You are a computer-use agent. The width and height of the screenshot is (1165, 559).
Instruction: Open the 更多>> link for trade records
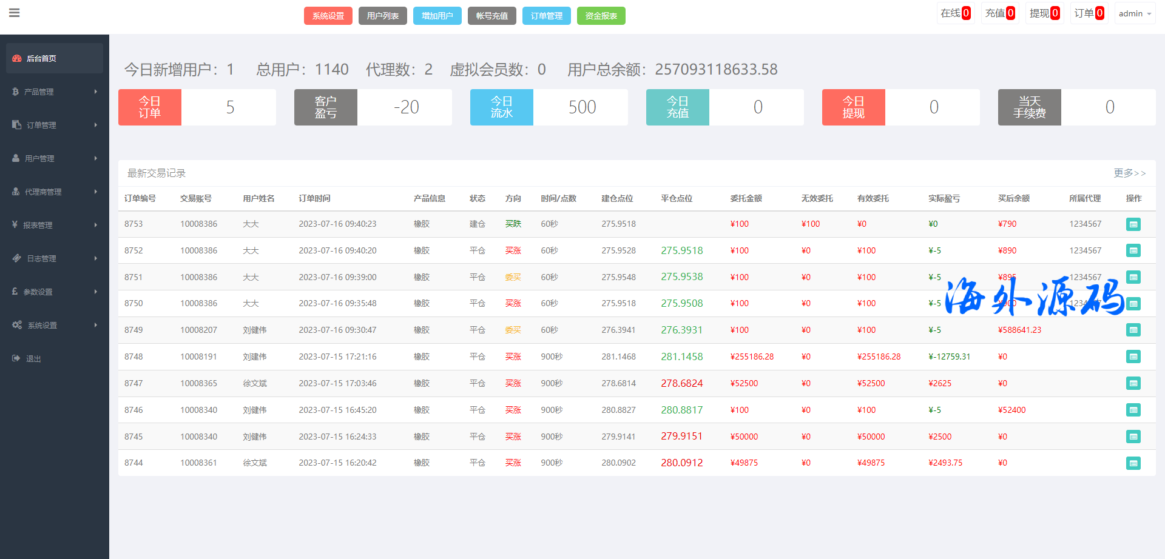coord(1129,173)
